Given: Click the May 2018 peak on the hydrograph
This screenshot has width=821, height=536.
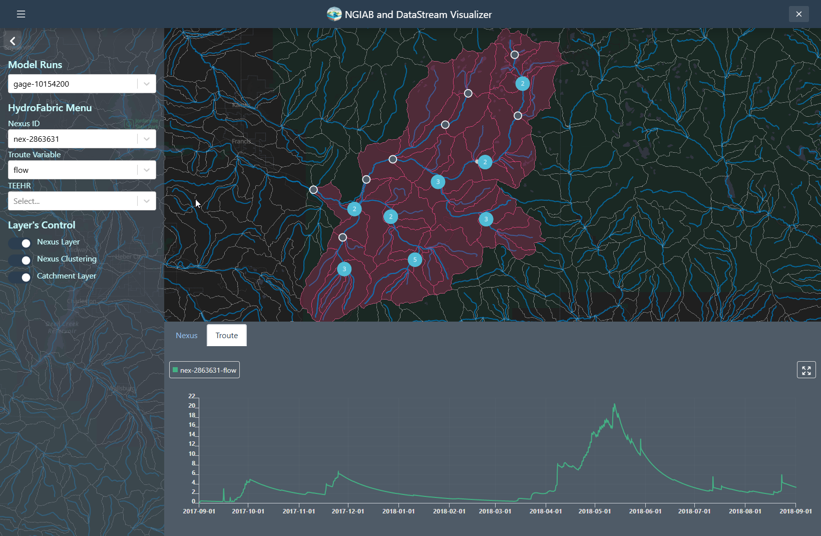Looking at the screenshot, I should [x=614, y=405].
